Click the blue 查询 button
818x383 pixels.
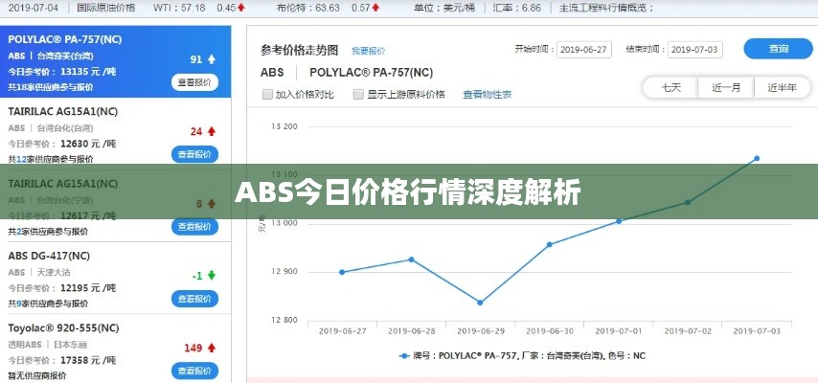pyautogui.click(x=779, y=49)
